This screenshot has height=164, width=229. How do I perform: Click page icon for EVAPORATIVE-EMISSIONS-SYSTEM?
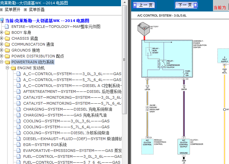tap(19, 151)
